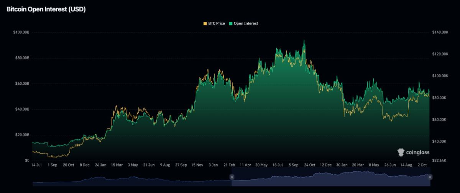
Task: Click the $40.00B left axis label
Action: (22, 109)
